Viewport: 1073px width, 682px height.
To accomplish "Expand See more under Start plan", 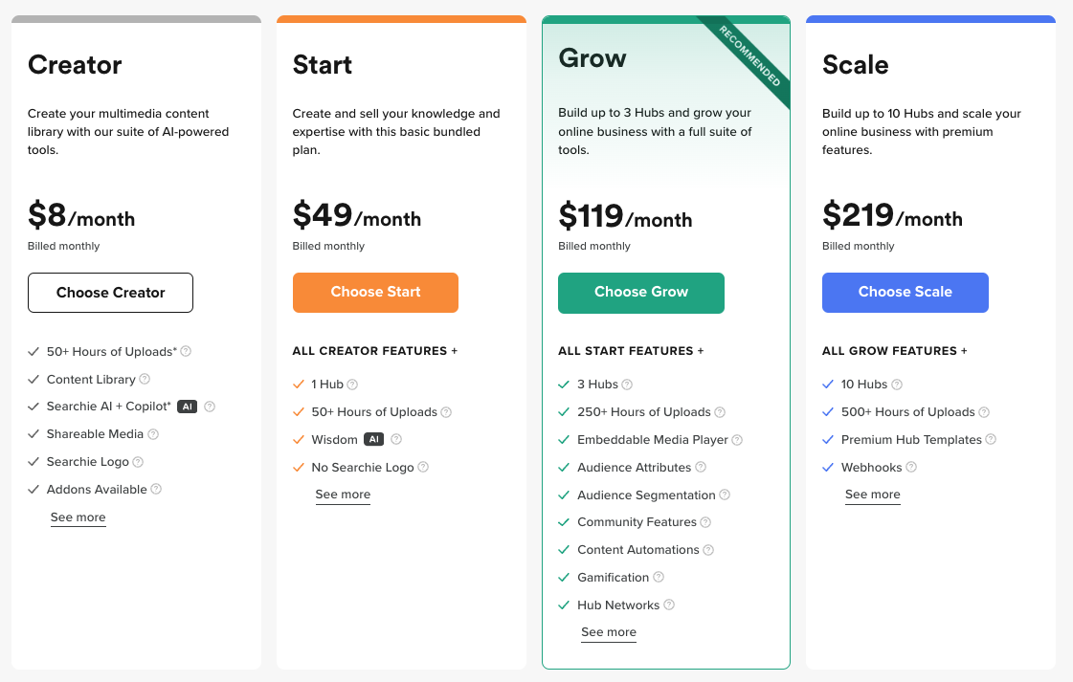I will 343,495.
